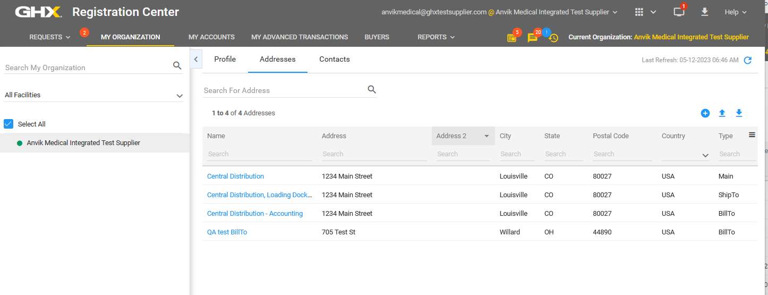Open the monitor notifications icon with badge 1

tap(679, 12)
